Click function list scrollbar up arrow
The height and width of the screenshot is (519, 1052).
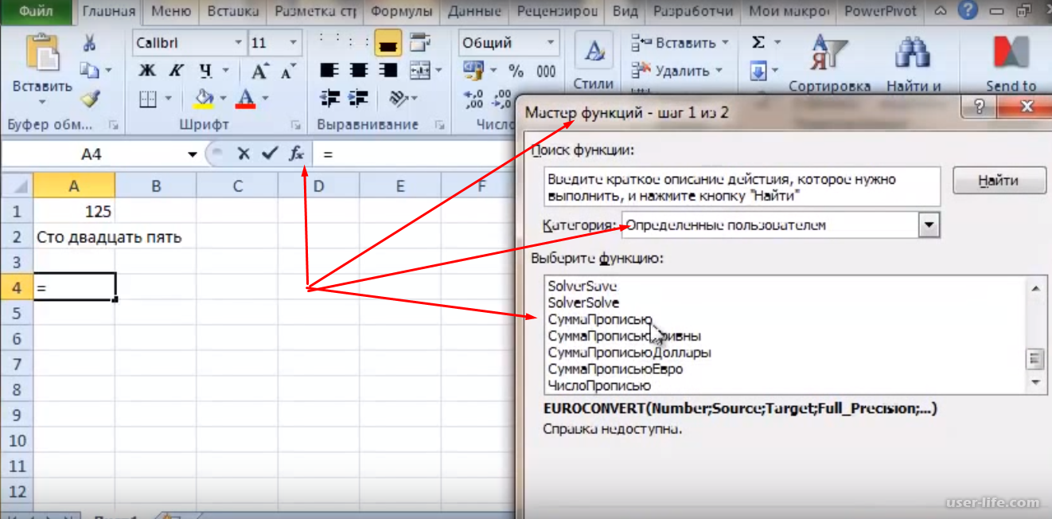[1035, 289]
